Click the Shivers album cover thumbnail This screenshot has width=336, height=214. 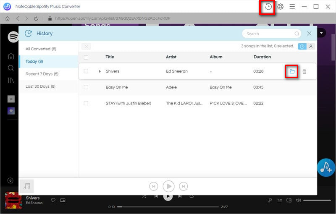pyautogui.click(x=13, y=200)
